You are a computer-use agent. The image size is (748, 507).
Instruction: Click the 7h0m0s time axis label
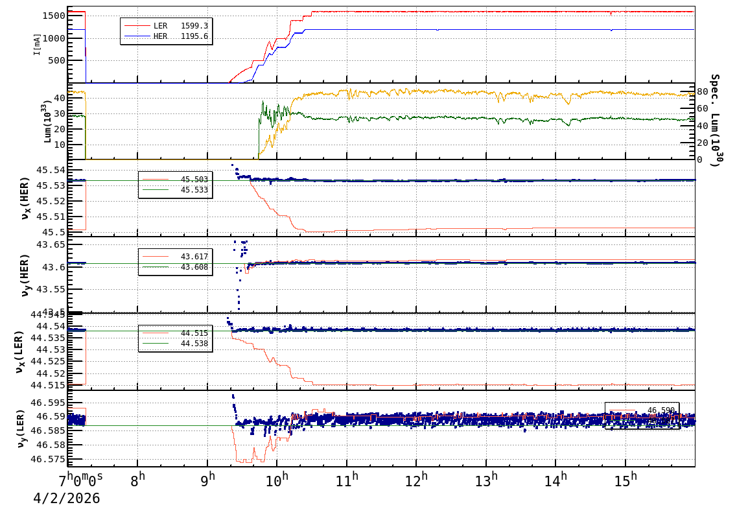click(80, 479)
